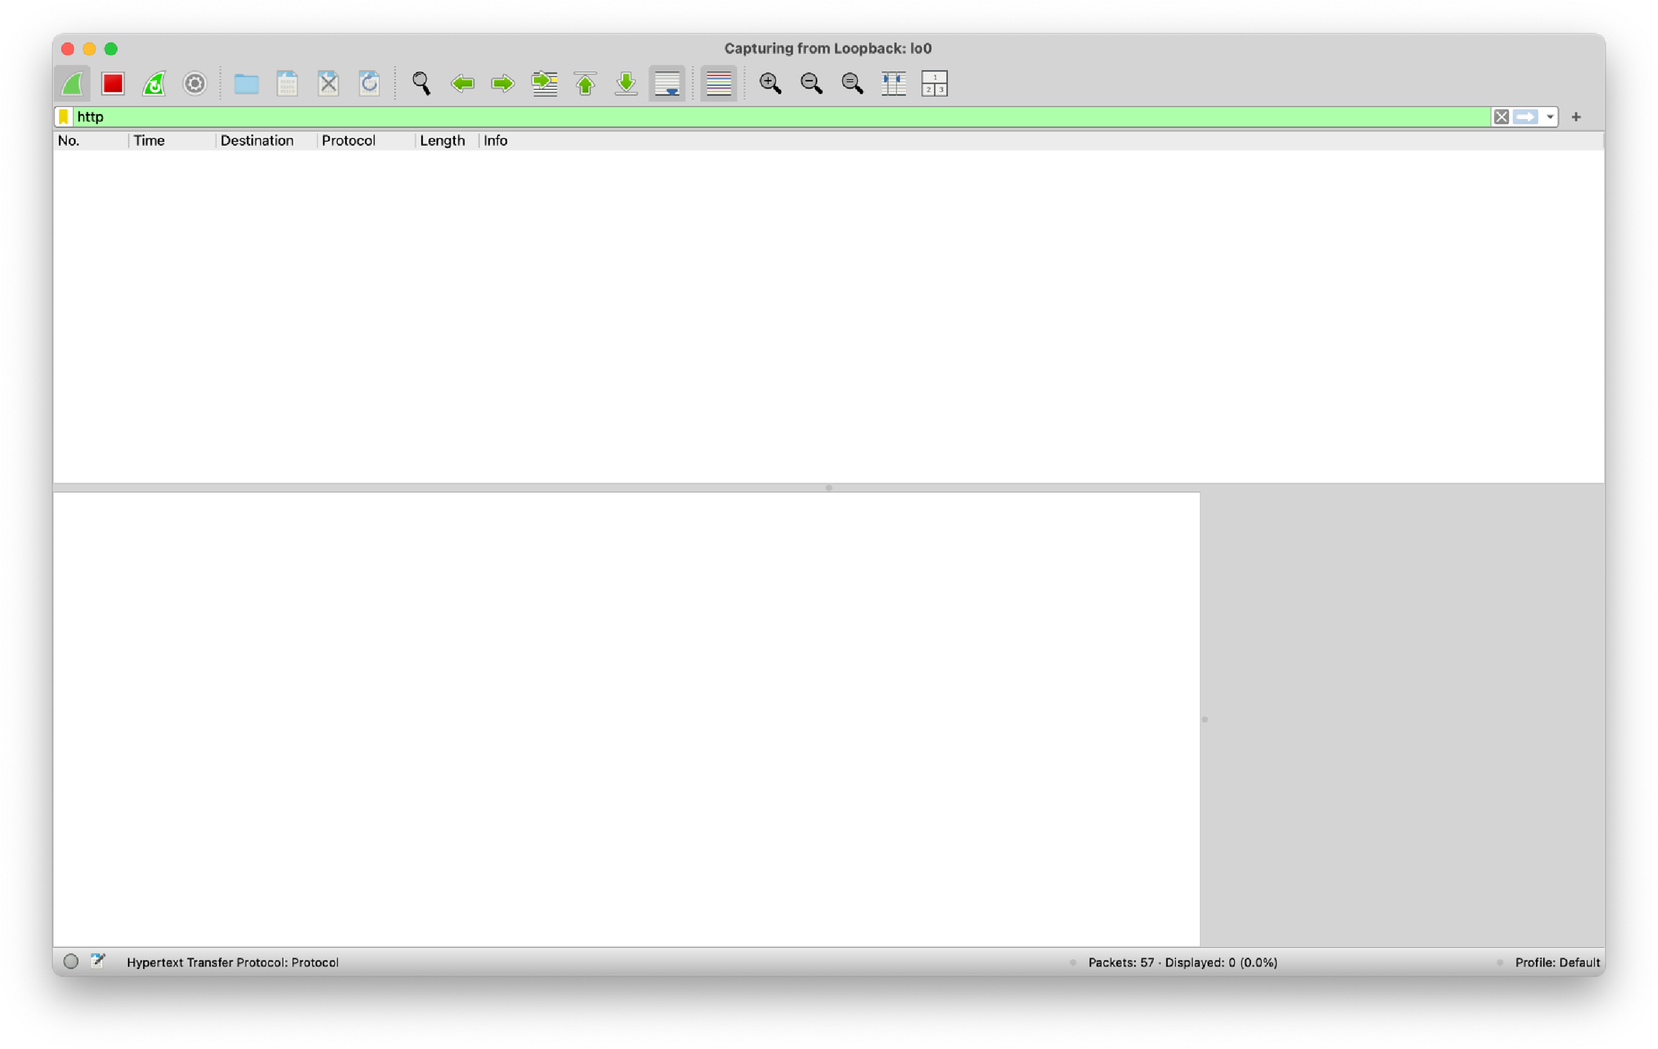The height and width of the screenshot is (1049, 1658).
Task: Reload the live capture
Action: (x=370, y=83)
